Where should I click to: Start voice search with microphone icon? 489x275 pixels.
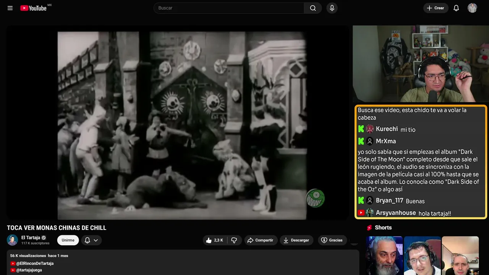tap(332, 8)
